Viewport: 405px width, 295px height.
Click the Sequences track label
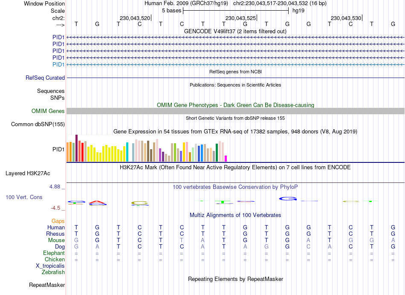[51, 91]
